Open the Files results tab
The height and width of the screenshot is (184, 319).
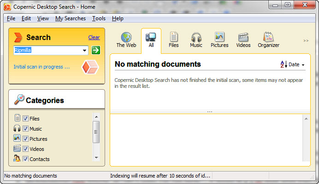[x=173, y=40]
